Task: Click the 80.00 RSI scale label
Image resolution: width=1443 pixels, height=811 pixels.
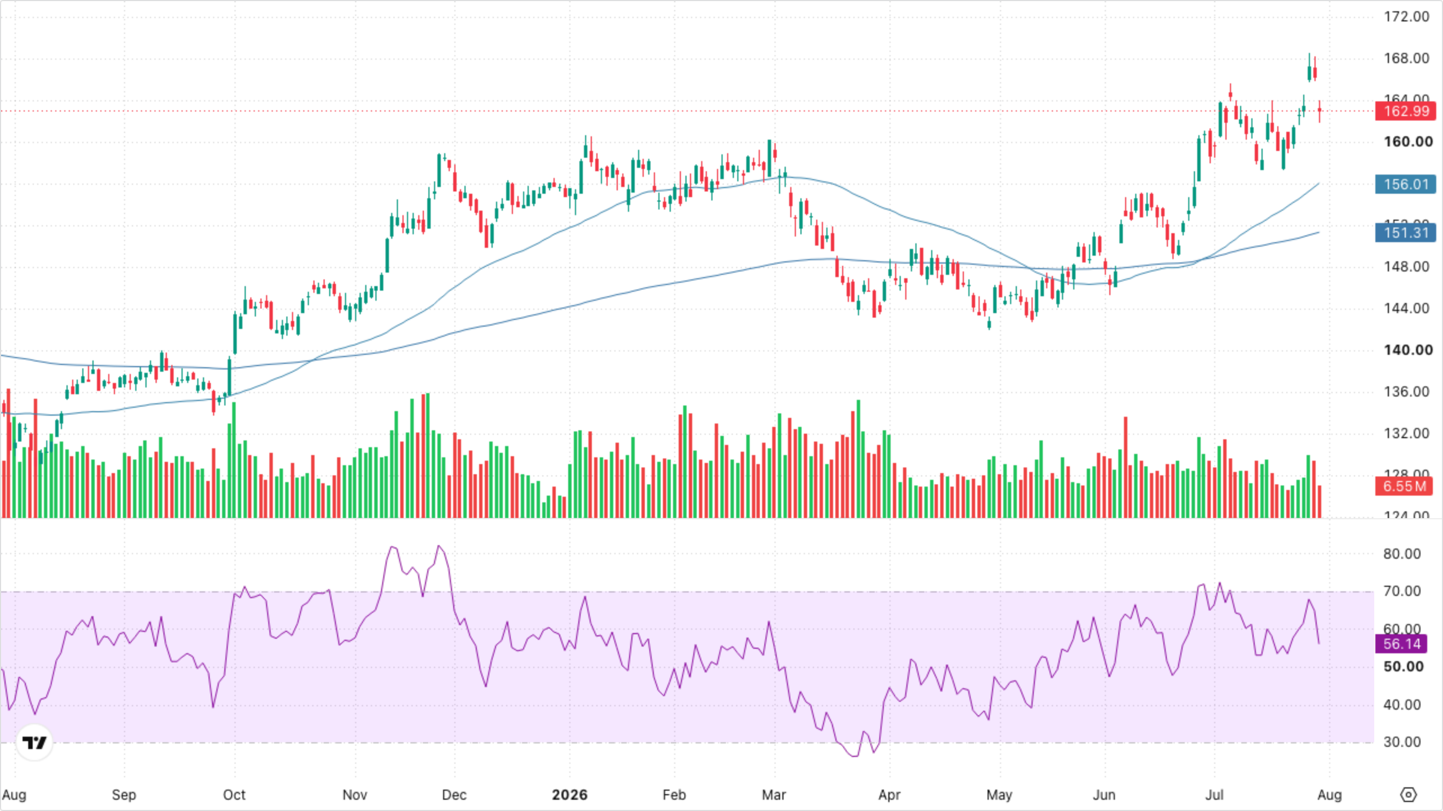Action: [x=1402, y=554]
